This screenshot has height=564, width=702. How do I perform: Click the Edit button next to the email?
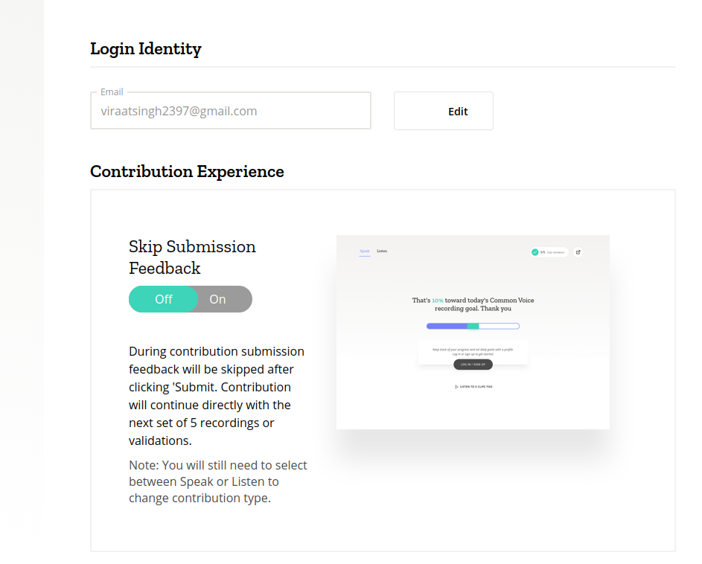443,110
